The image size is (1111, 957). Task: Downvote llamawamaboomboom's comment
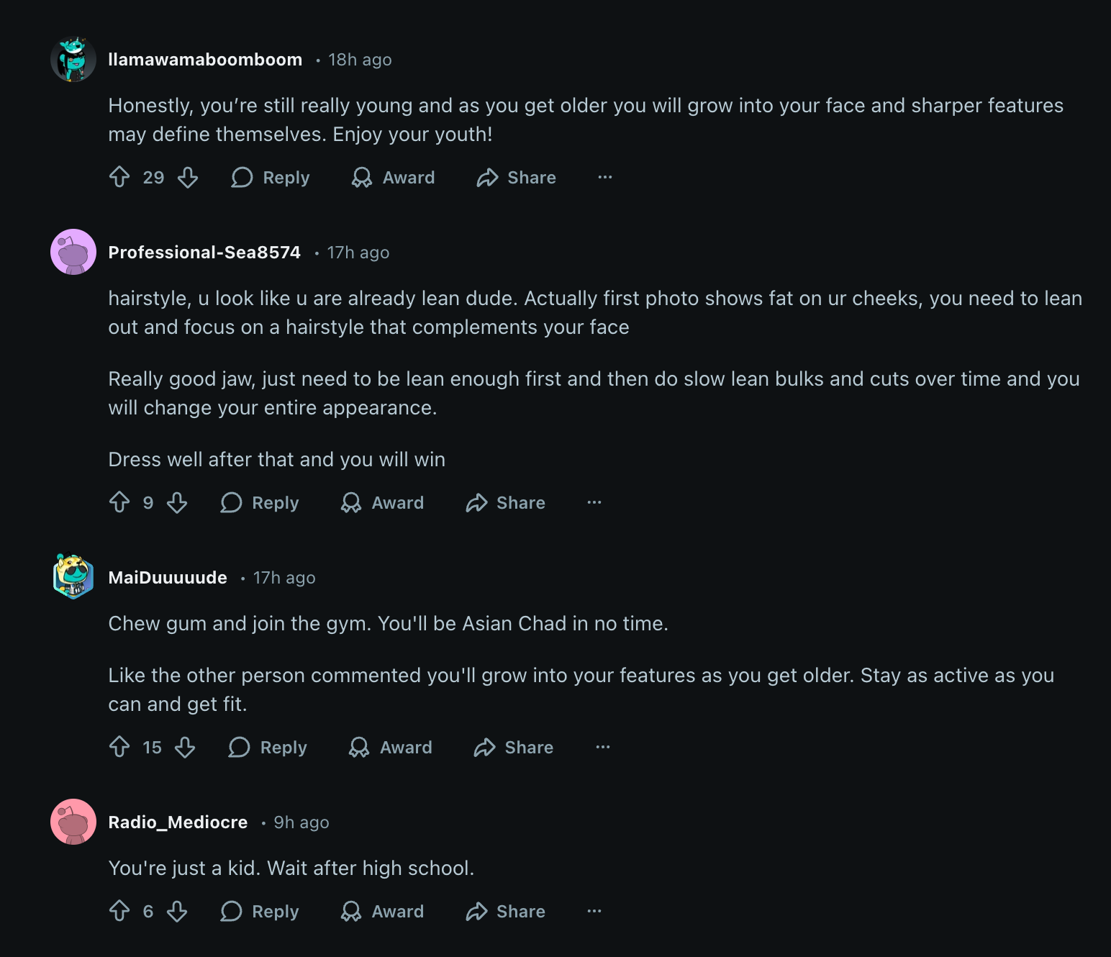(188, 177)
